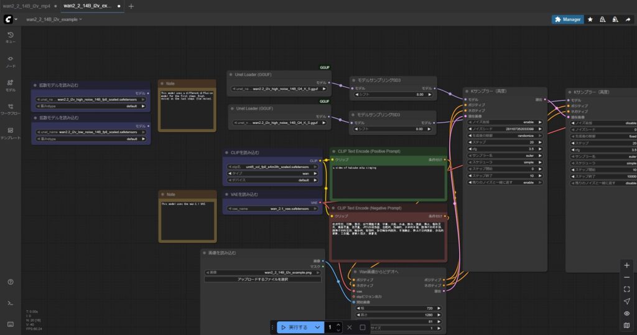Open unet_name dropdown with low_noise fp8 safetensors
The image size is (637, 335).
91,132
